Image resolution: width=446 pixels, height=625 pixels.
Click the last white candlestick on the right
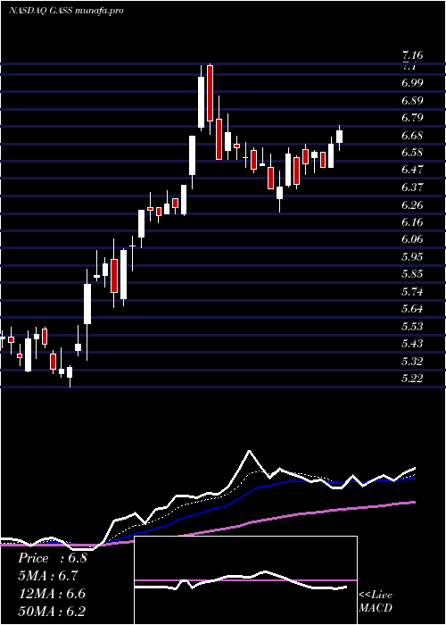point(339,137)
